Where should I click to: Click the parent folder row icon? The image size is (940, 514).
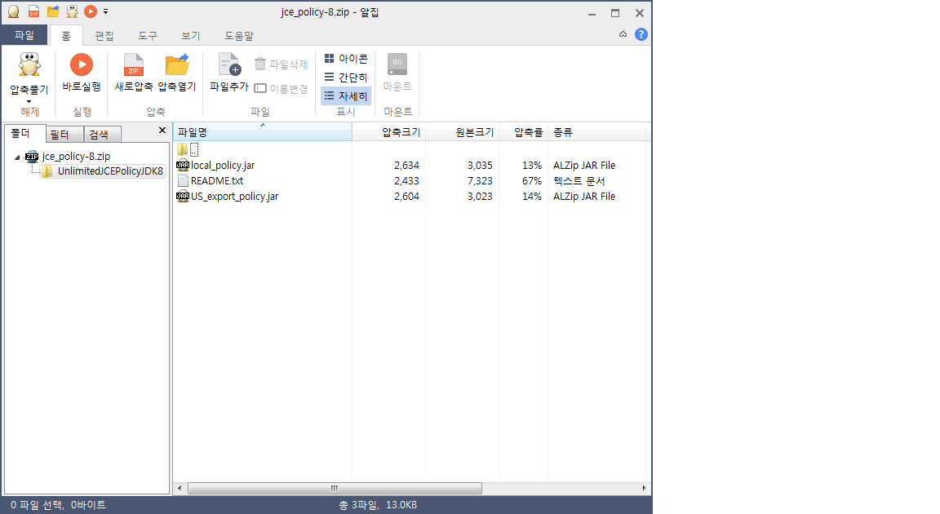(x=182, y=149)
